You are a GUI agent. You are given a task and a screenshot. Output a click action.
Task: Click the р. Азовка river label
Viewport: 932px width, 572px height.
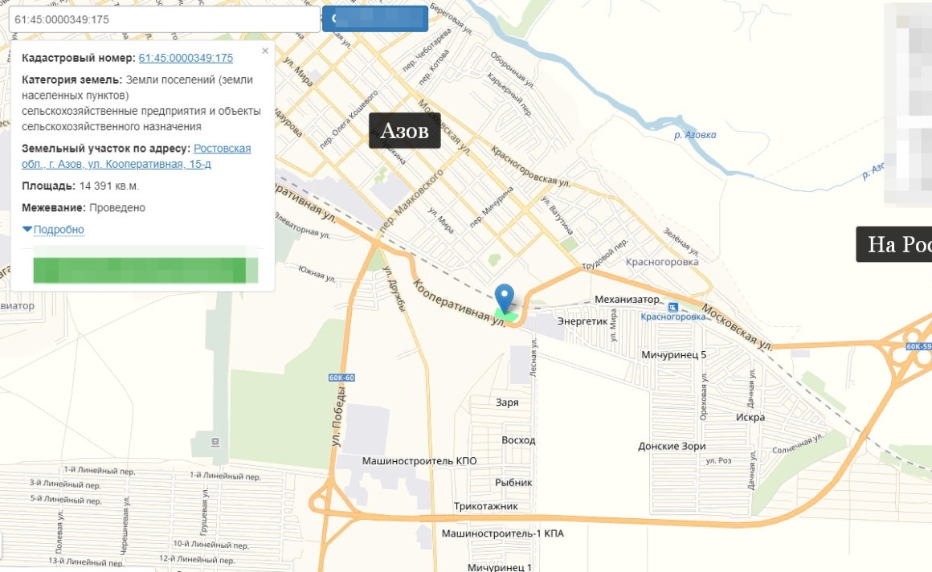click(695, 135)
